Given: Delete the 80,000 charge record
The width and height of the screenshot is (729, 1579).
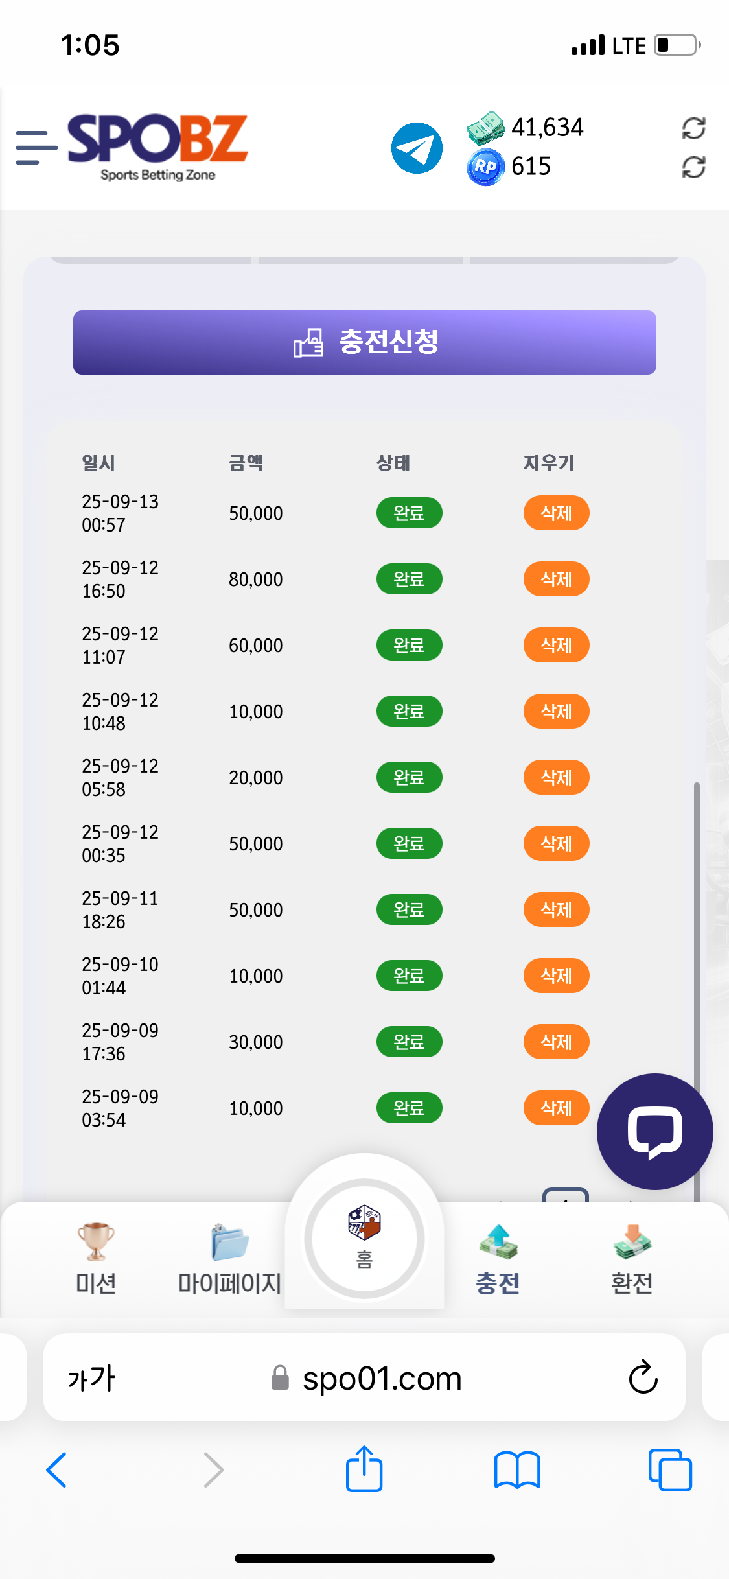Looking at the screenshot, I should [556, 579].
